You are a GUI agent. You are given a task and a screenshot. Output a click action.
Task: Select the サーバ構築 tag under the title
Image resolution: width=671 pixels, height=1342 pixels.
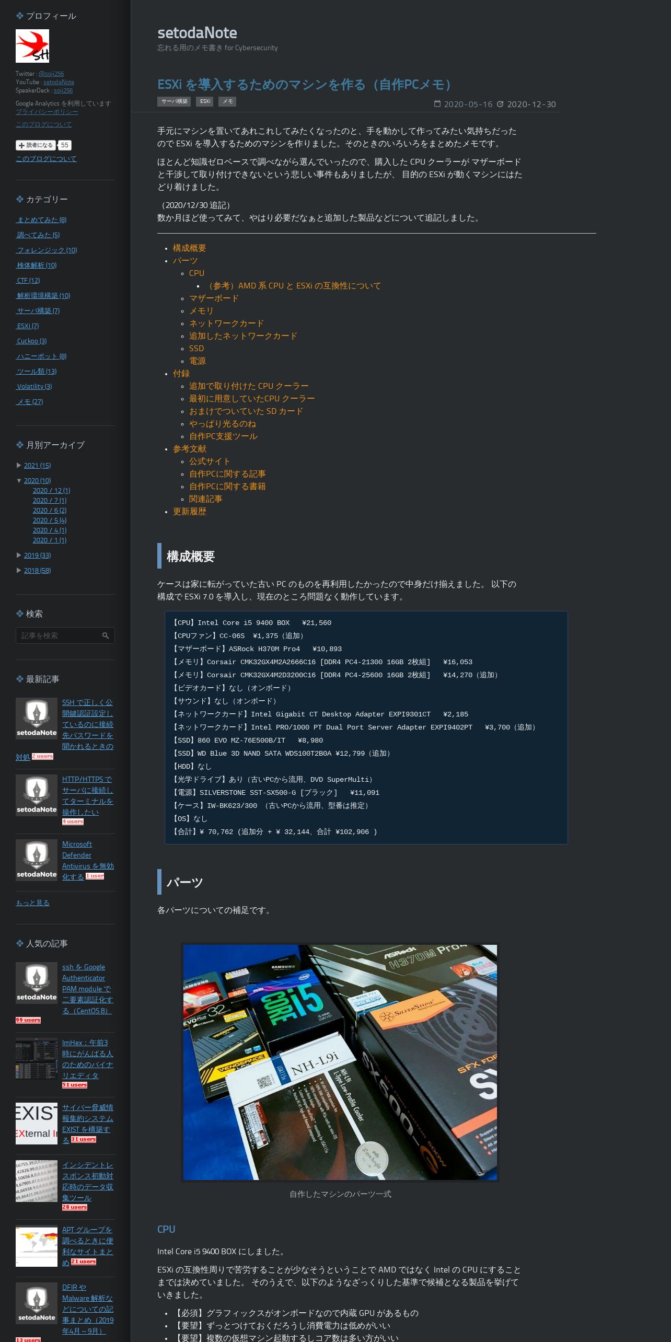[x=174, y=101]
